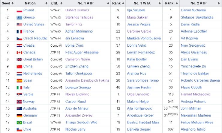Click the Poland flag icon
The height and width of the screenshot is (133, 222).
pos(19,10)
